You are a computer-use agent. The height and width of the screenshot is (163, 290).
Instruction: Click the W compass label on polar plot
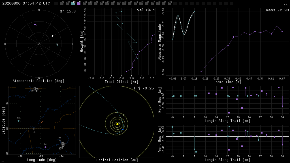click(x=5, y=44)
